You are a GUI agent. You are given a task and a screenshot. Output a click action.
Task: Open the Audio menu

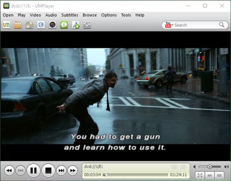pyautogui.click(x=51, y=15)
